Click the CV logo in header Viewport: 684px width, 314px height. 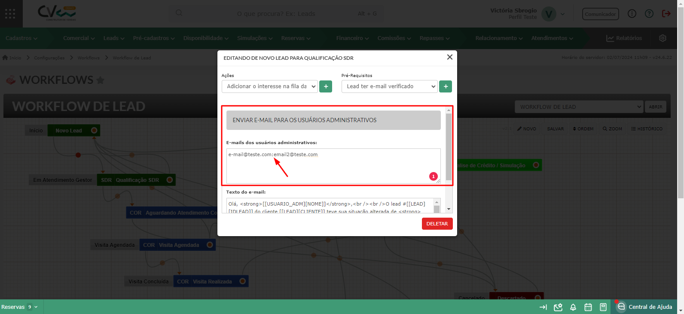(x=57, y=13)
